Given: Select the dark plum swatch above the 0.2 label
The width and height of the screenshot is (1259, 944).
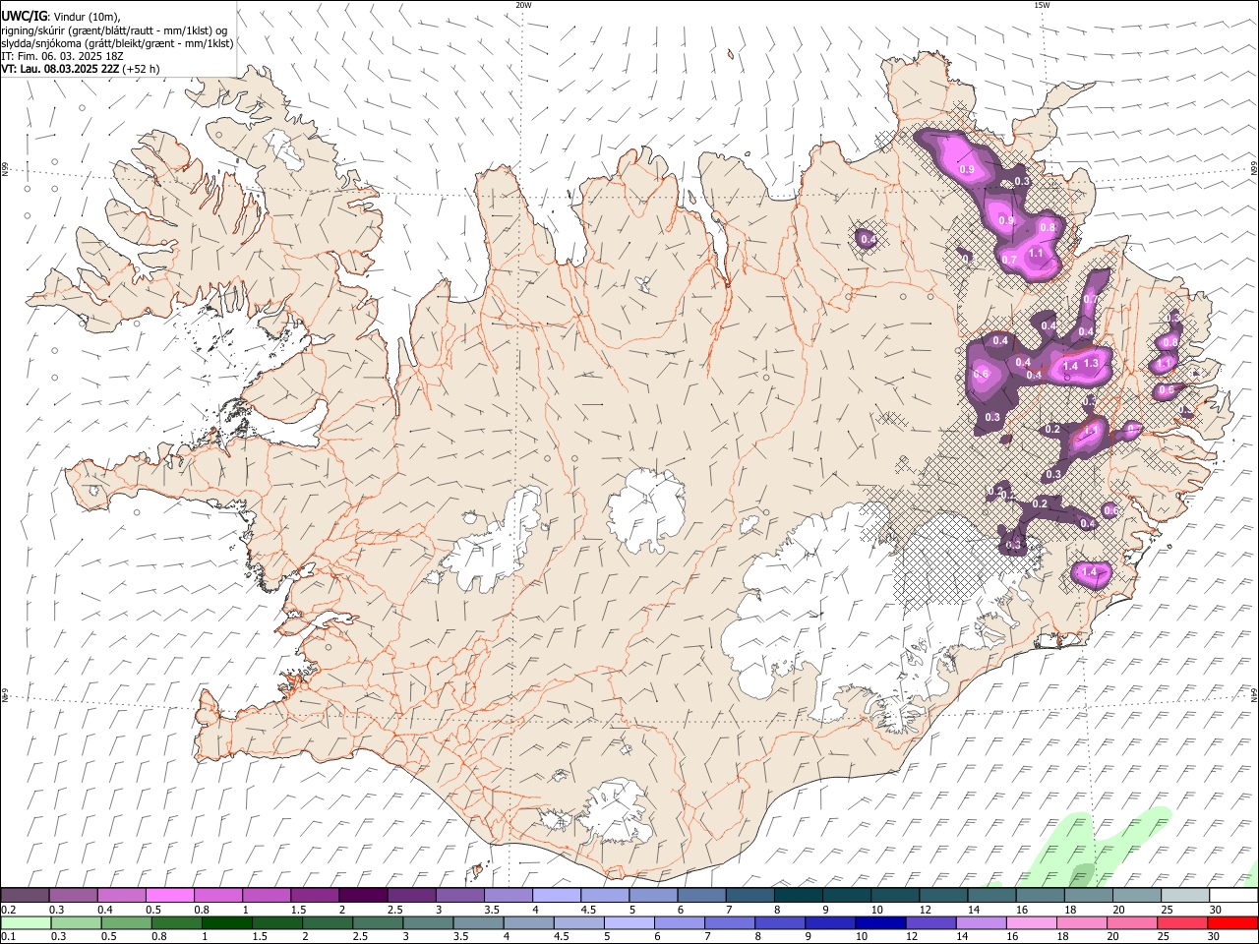Looking at the screenshot, I should coord(25,895).
